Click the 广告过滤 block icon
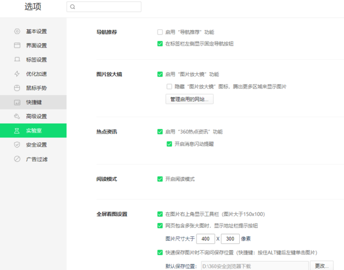 click(17, 159)
